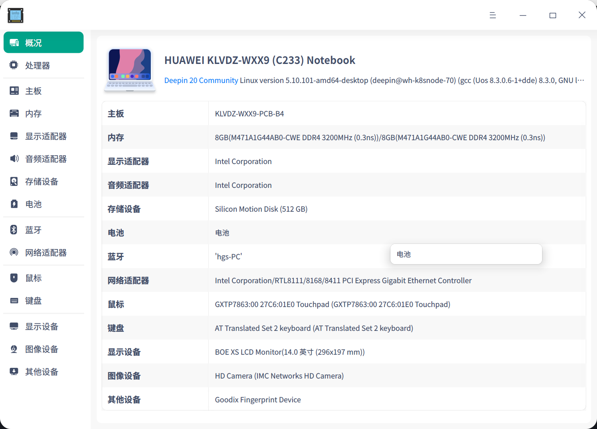Viewport: 597px width, 429px height.
Task: Click the 蓝牙 Bluetooth icon in sidebar
Action: (14, 230)
